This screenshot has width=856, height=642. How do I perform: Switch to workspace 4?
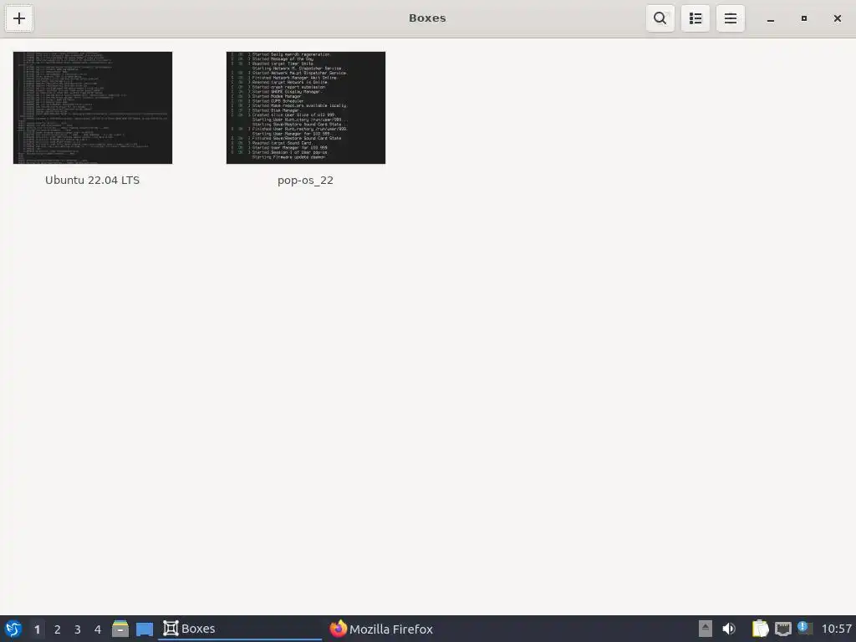point(98,629)
